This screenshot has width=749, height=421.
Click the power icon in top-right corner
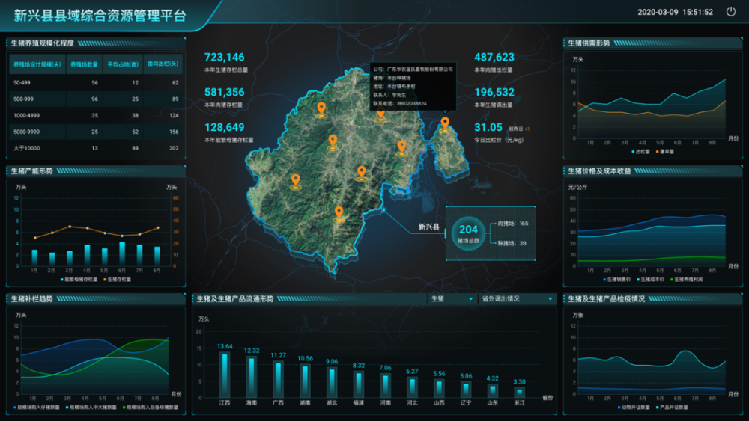(x=731, y=13)
